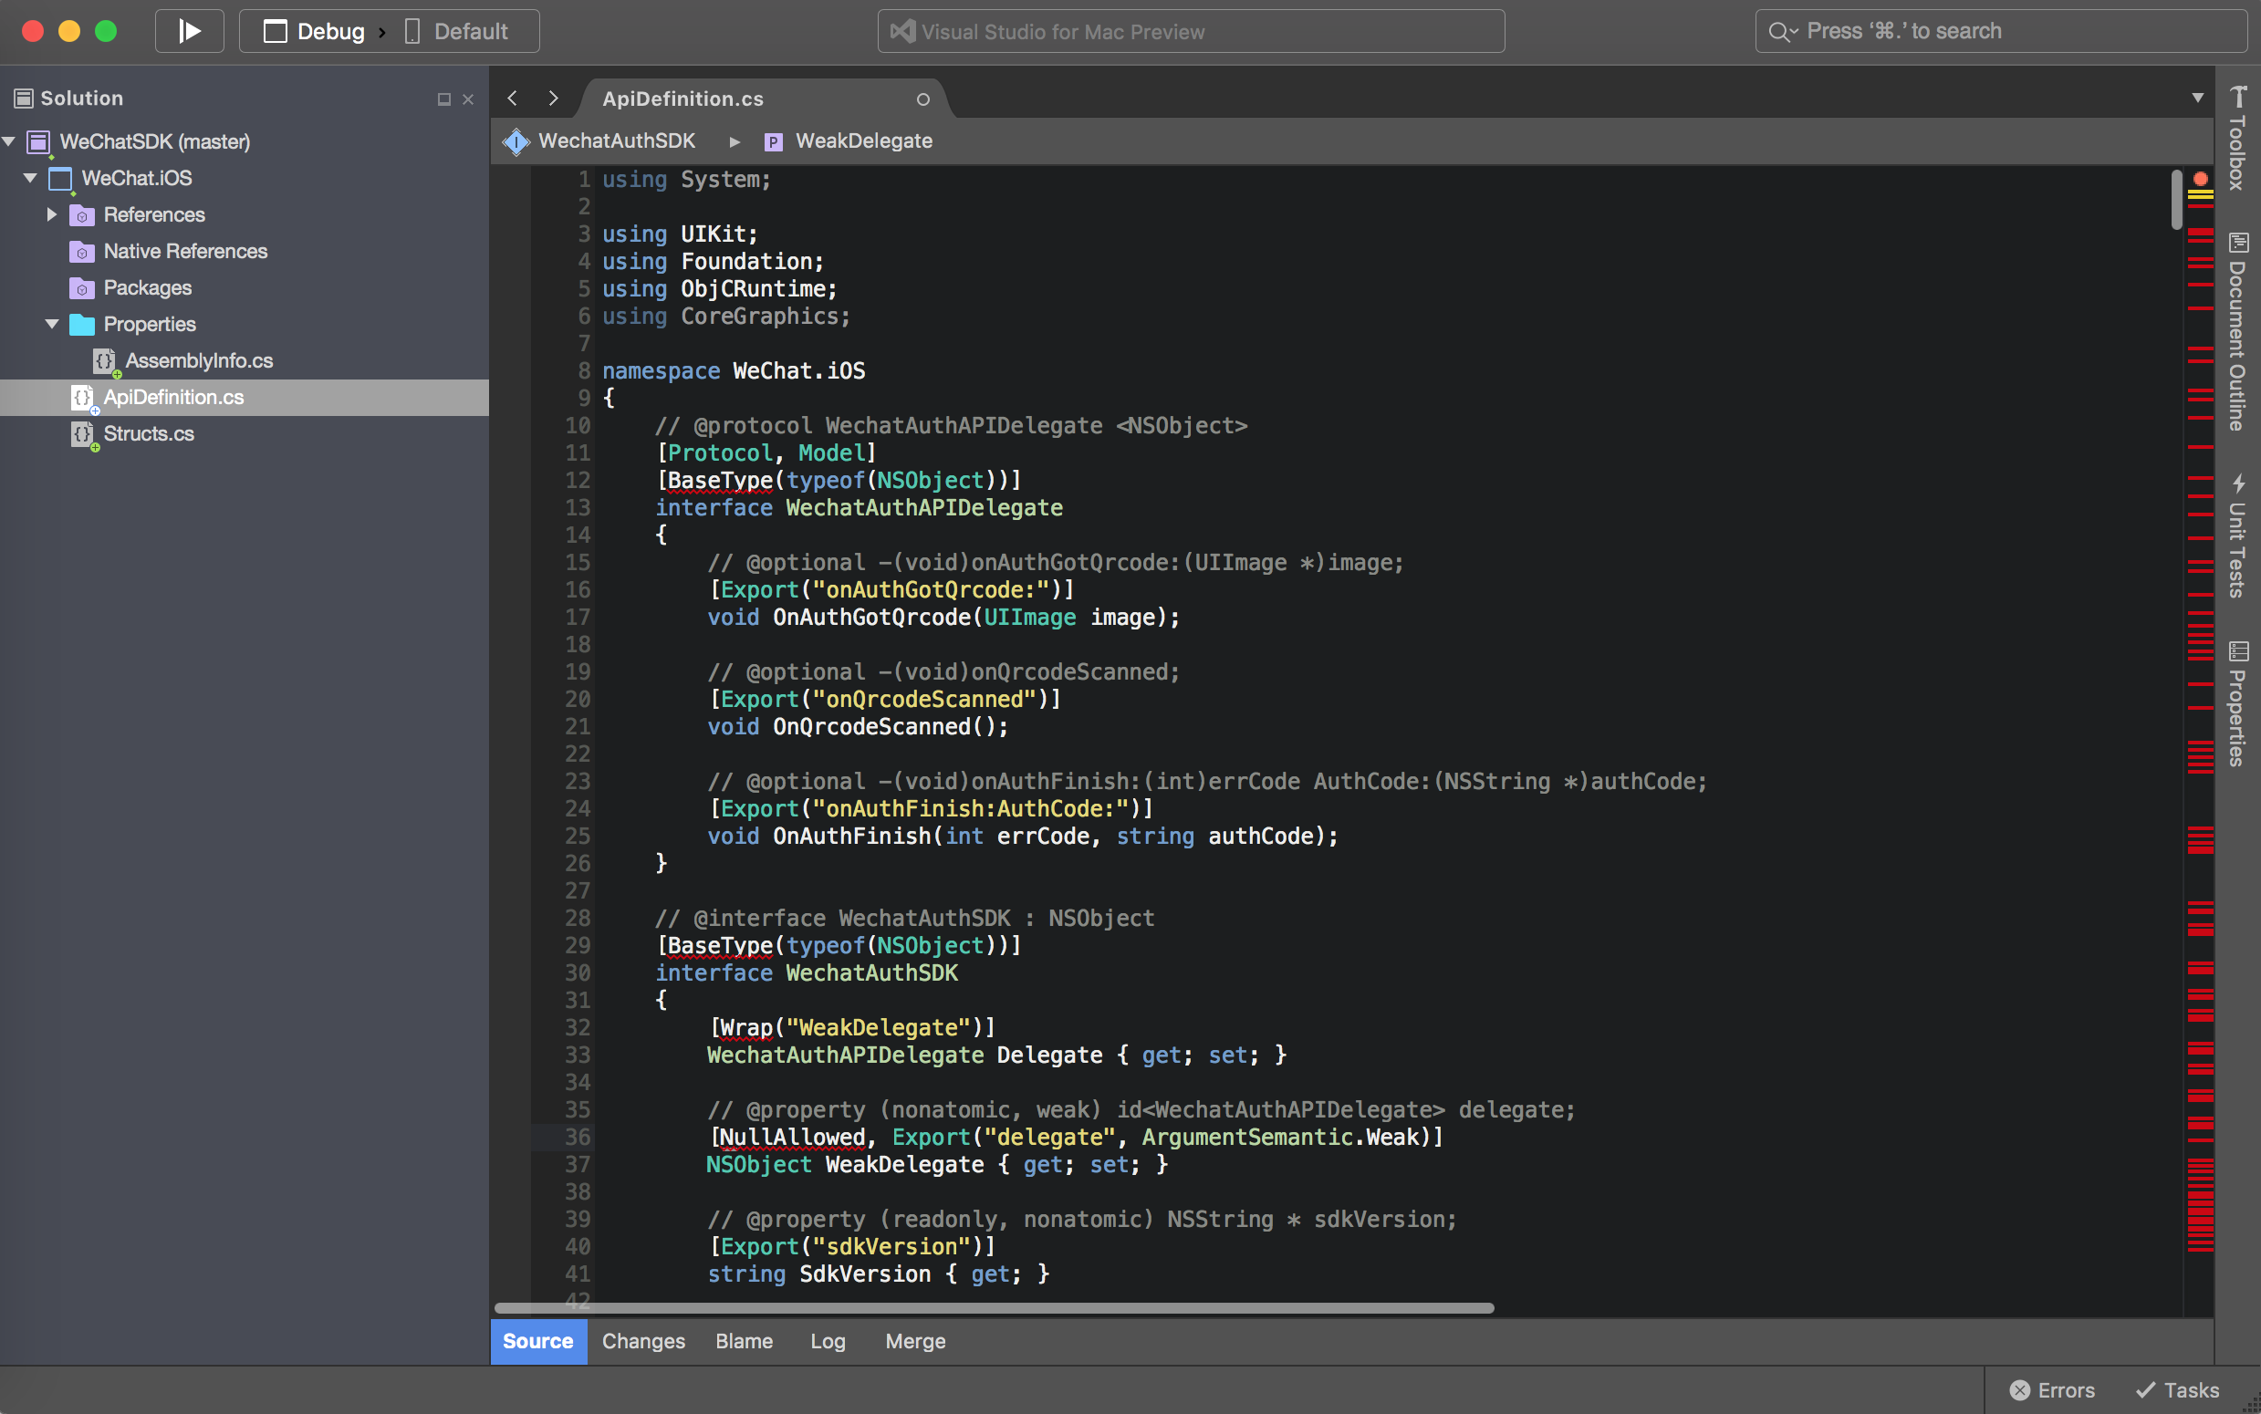Undock the Solution pad with square icon
The width and height of the screenshot is (2261, 1414).
coord(444,99)
